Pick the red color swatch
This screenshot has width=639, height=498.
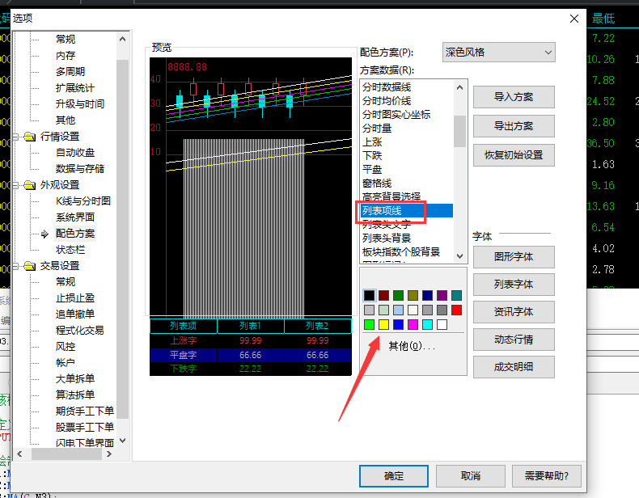coord(456,310)
